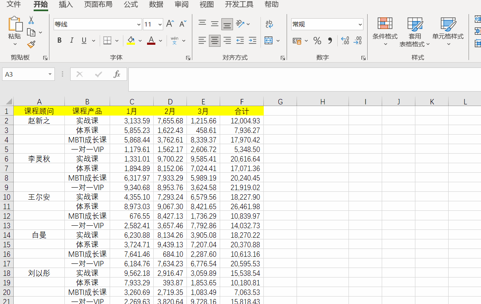Click the Format Painter brush icon
481x304 pixels.
(x=31, y=44)
